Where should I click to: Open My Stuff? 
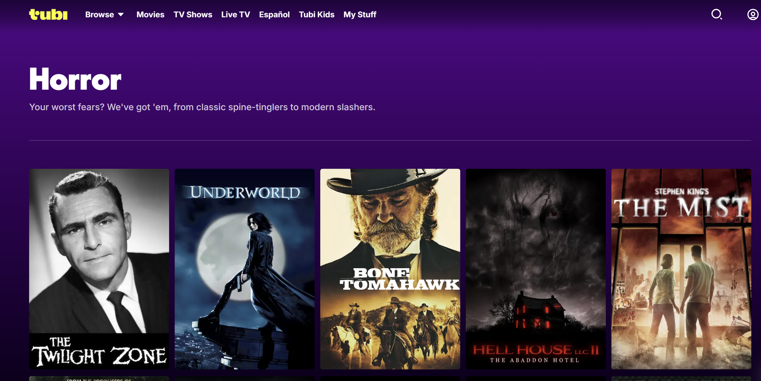click(x=360, y=15)
